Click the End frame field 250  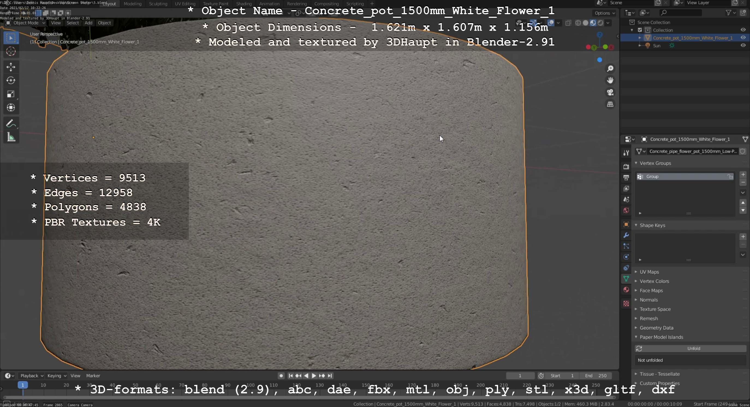point(596,376)
